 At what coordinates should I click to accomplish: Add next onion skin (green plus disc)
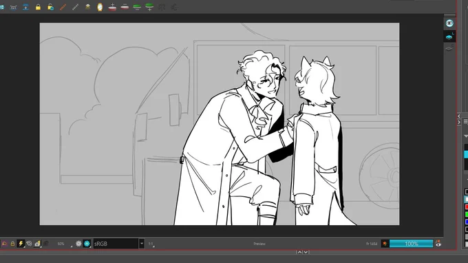click(x=149, y=7)
